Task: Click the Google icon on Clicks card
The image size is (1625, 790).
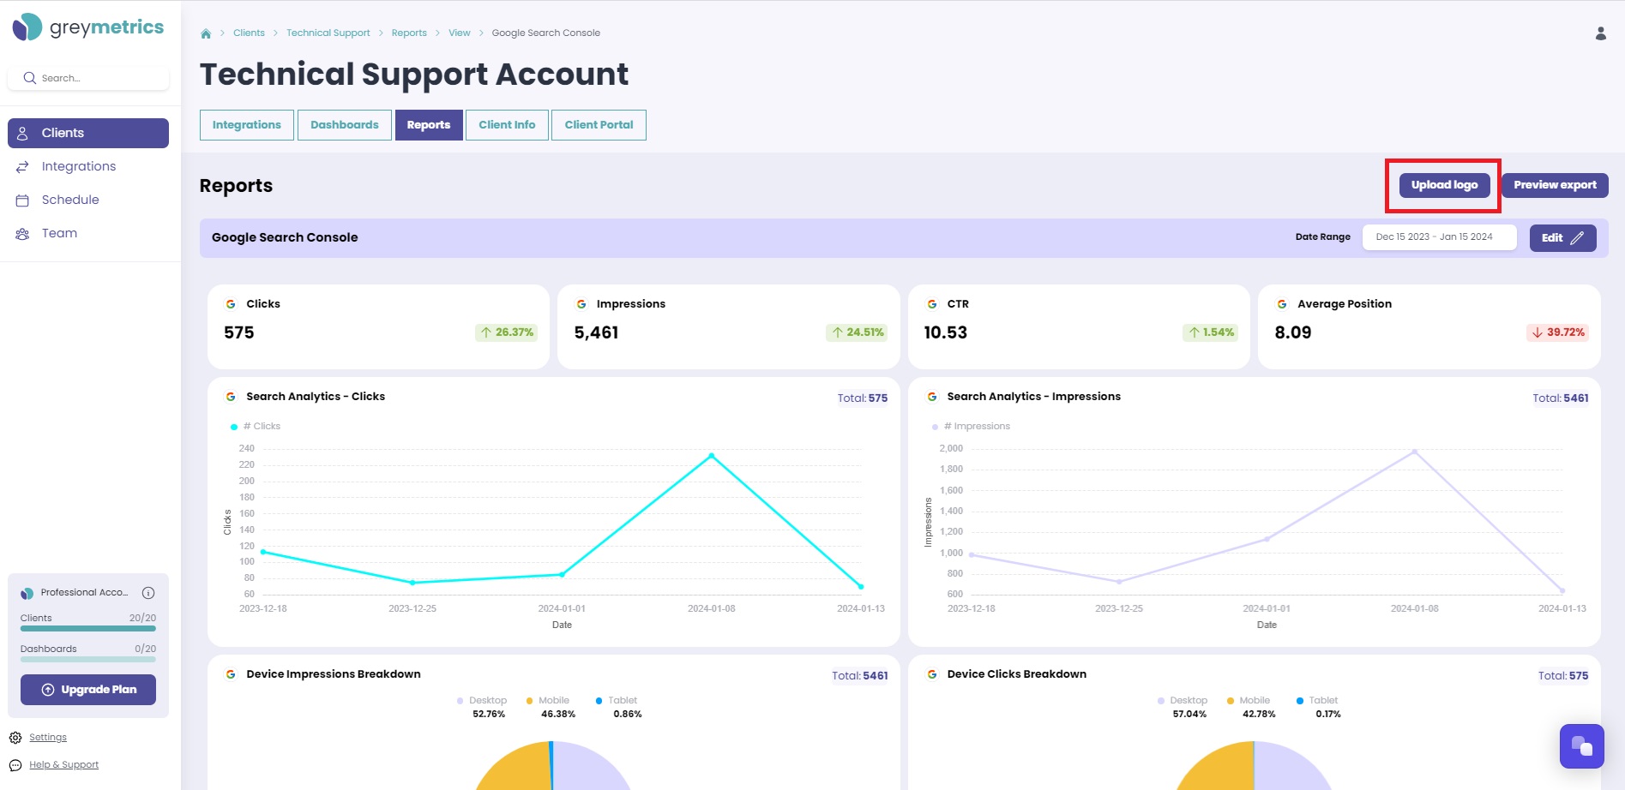Action: click(231, 304)
